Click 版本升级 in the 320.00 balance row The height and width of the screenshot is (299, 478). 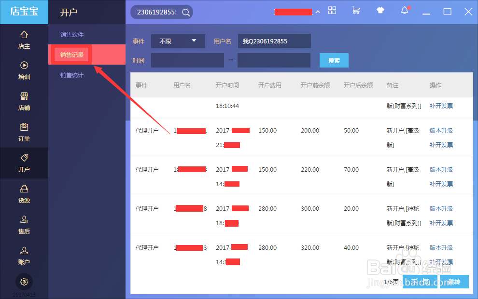pos(441,248)
